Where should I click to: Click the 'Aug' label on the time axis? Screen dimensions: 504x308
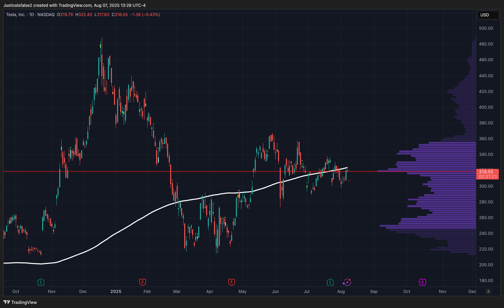click(x=341, y=292)
